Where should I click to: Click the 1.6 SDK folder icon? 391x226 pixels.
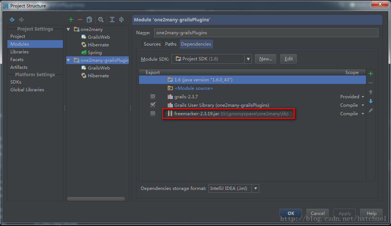coord(170,80)
